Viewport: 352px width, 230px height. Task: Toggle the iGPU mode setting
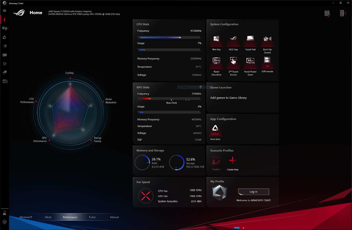click(x=267, y=63)
